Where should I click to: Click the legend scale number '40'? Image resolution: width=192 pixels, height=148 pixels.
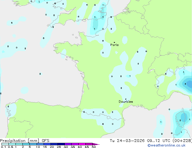pyautogui.click(x=80, y=147)
